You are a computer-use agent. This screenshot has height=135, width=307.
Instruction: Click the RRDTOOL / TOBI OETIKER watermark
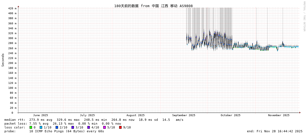pos(304,16)
